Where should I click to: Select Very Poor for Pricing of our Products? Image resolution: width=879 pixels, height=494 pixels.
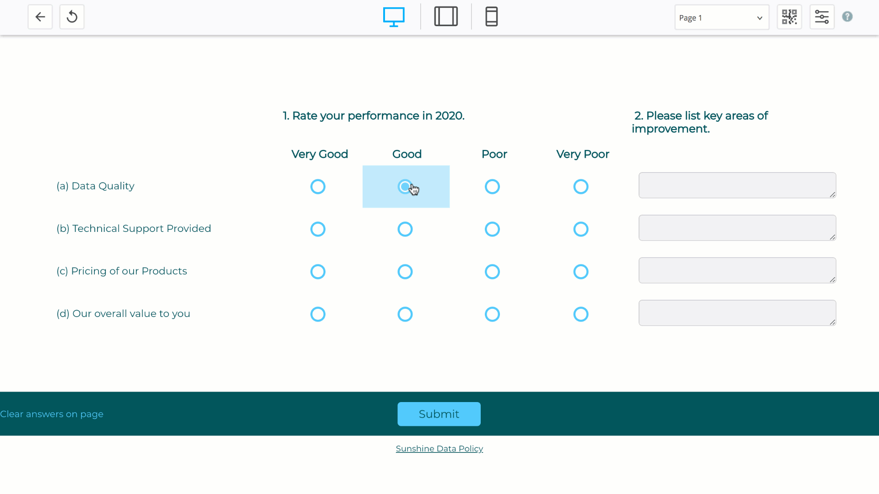coord(581,272)
